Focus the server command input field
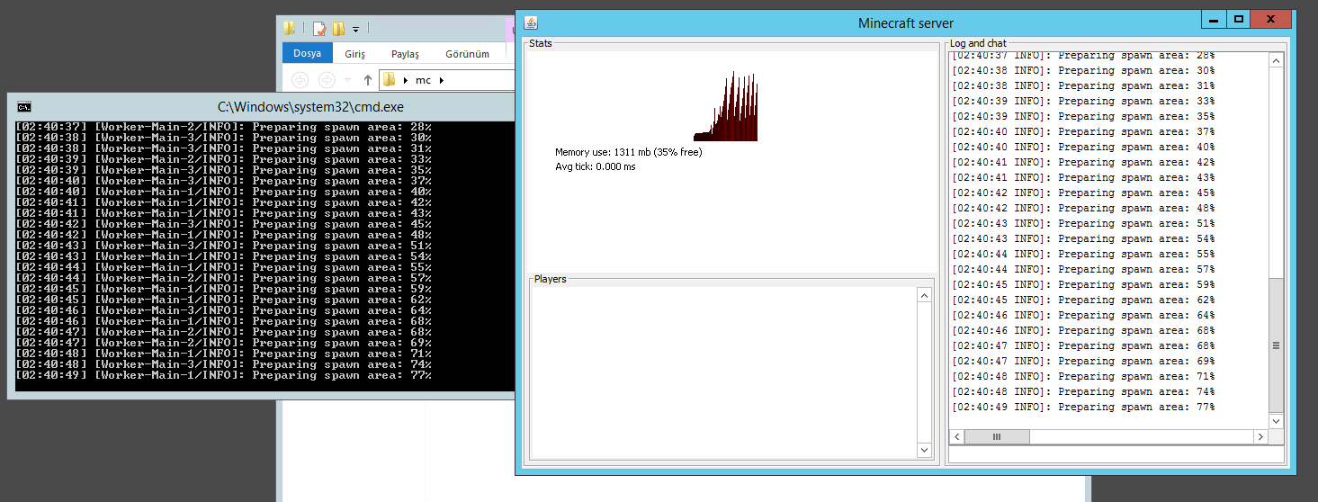 (x=1117, y=455)
